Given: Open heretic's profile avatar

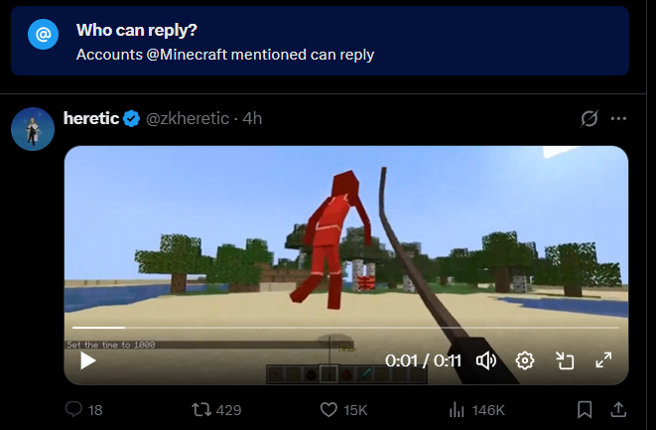Looking at the screenshot, I should point(33,129).
